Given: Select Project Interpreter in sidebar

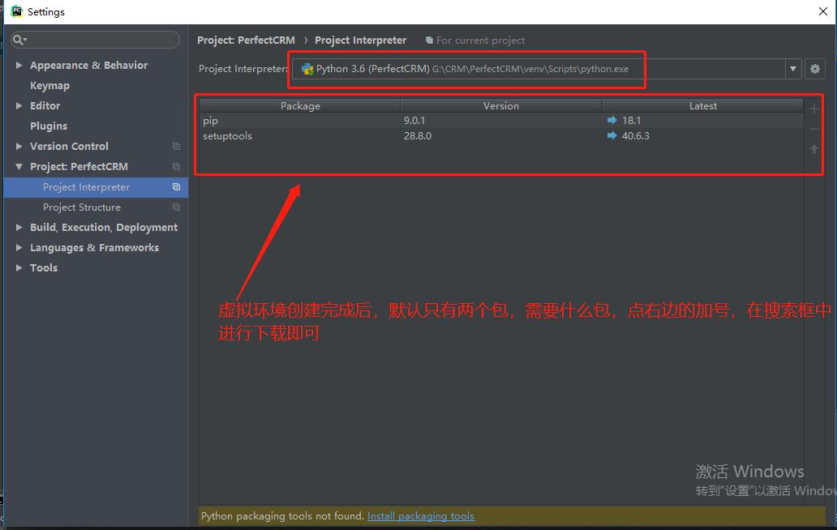Looking at the screenshot, I should coord(96,187).
